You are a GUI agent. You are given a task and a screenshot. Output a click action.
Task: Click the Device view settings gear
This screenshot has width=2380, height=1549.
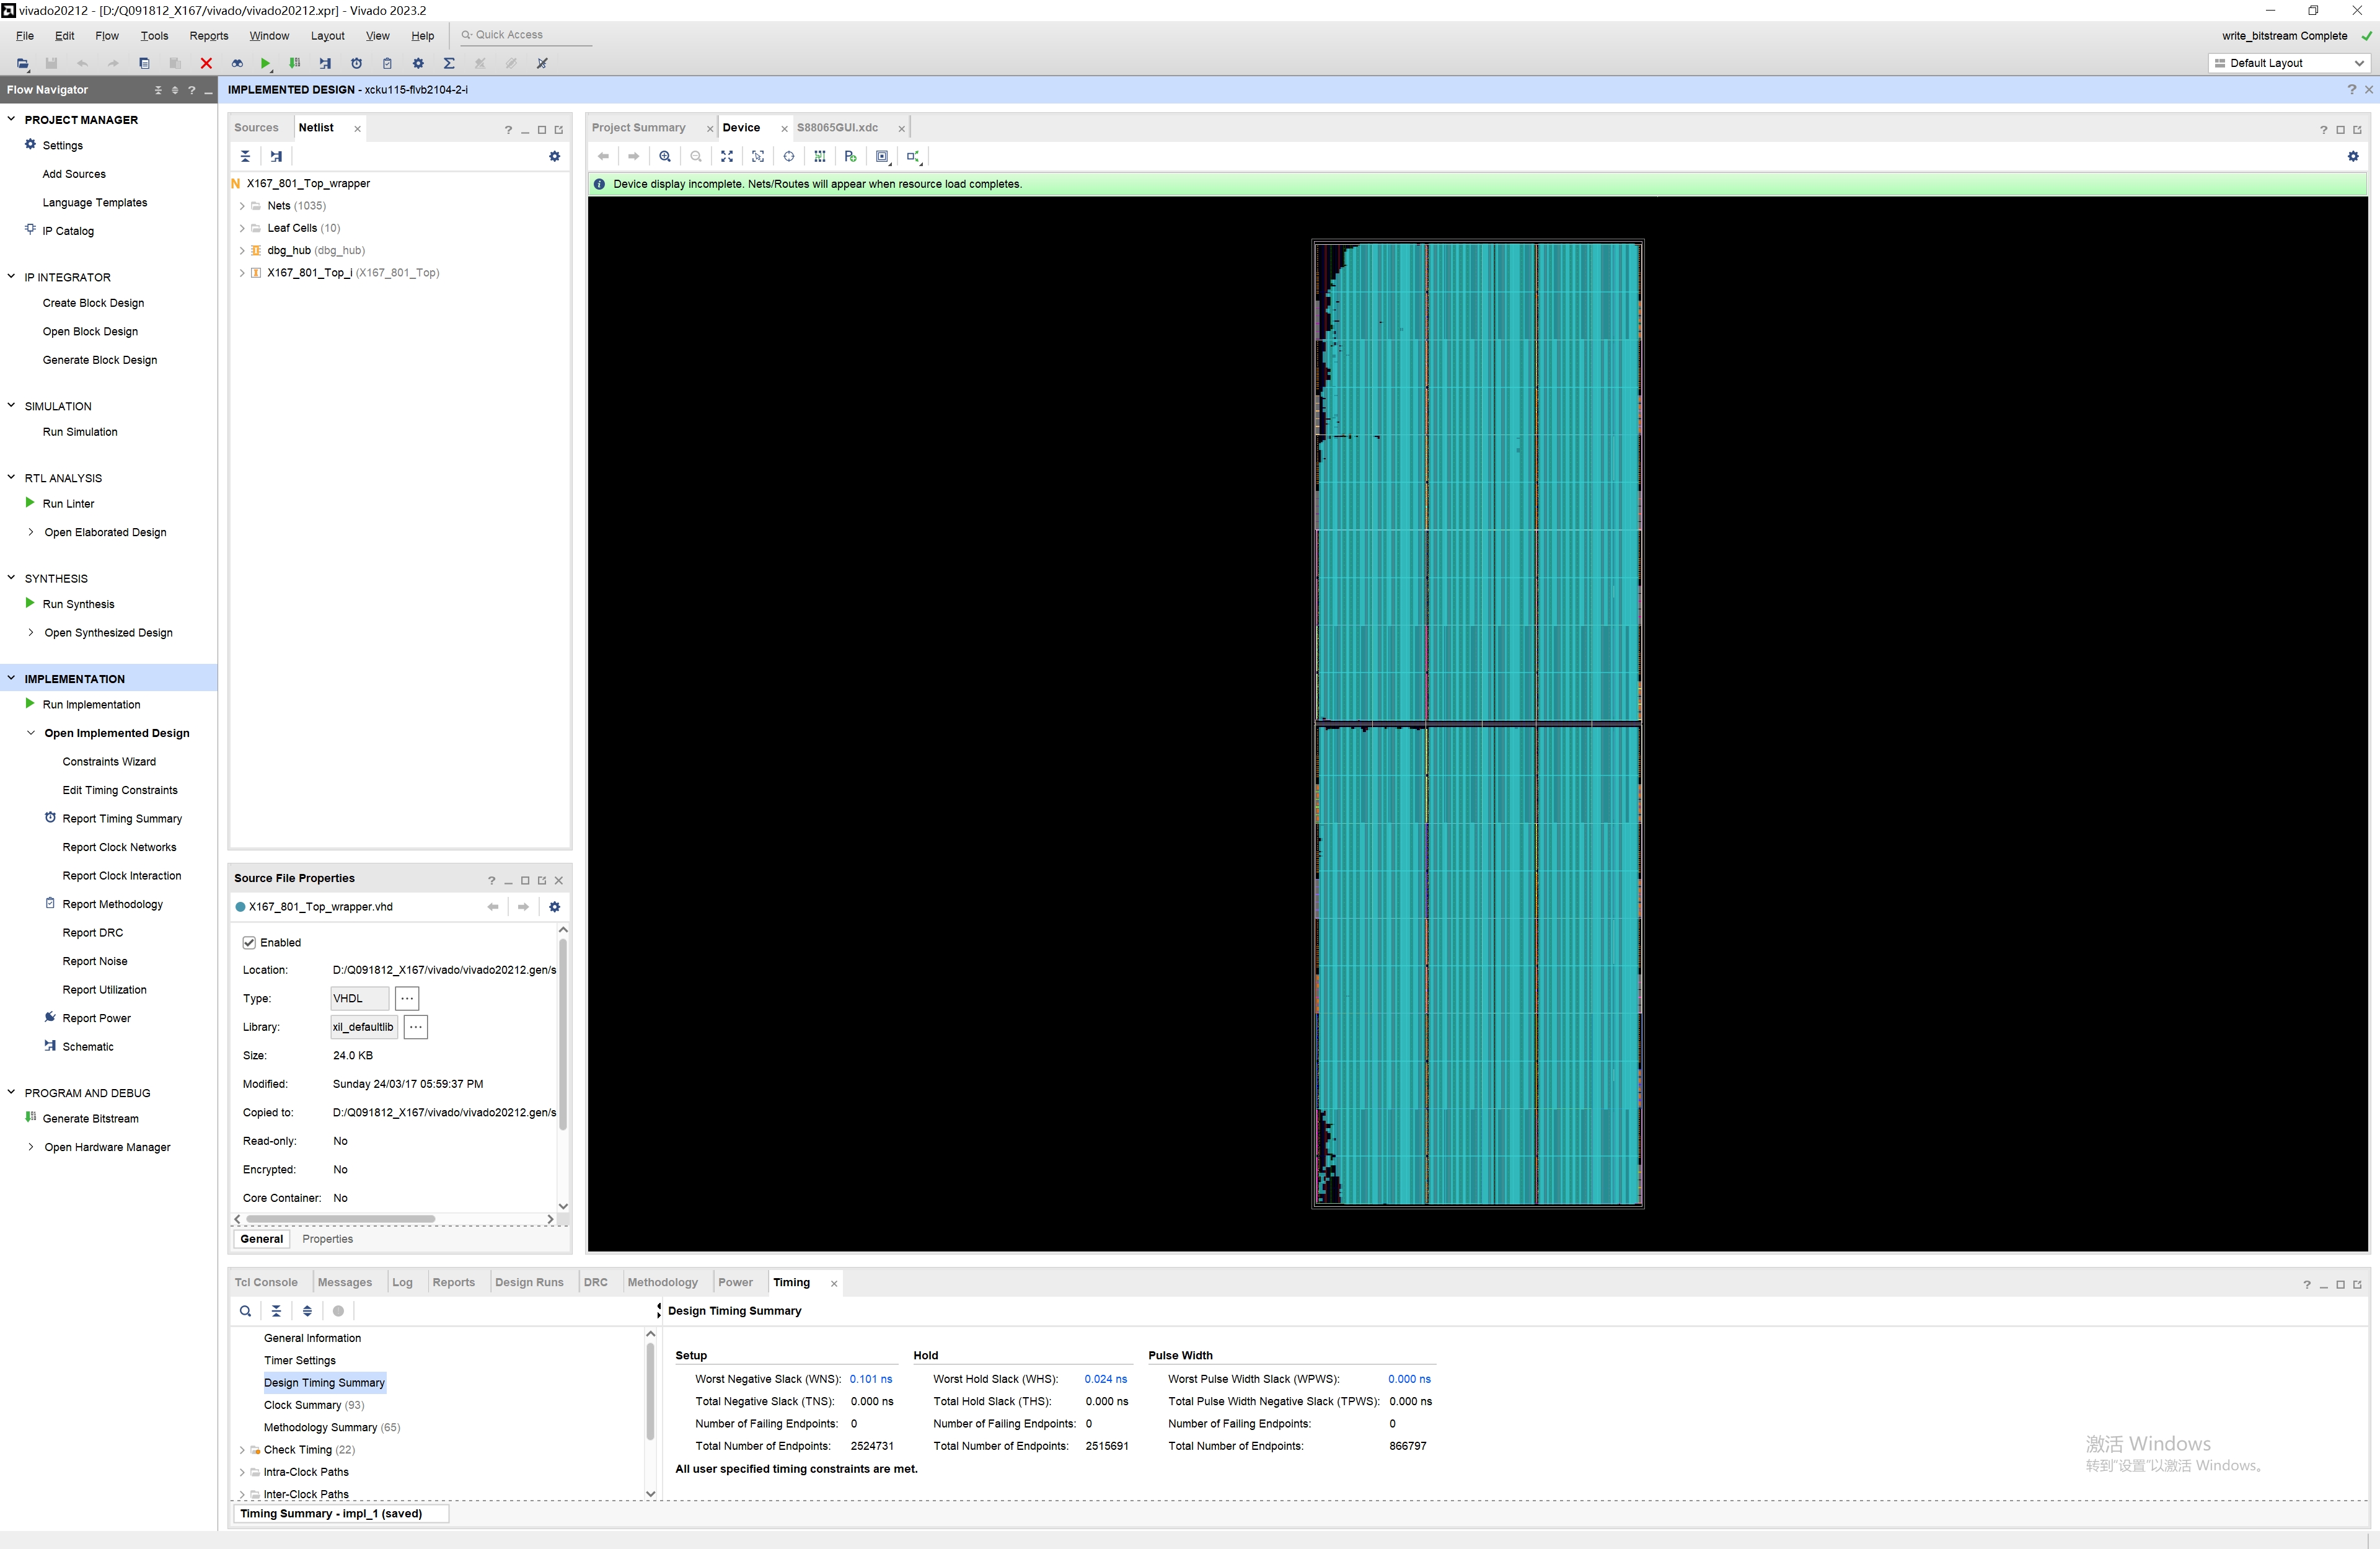click(2352, 156)
